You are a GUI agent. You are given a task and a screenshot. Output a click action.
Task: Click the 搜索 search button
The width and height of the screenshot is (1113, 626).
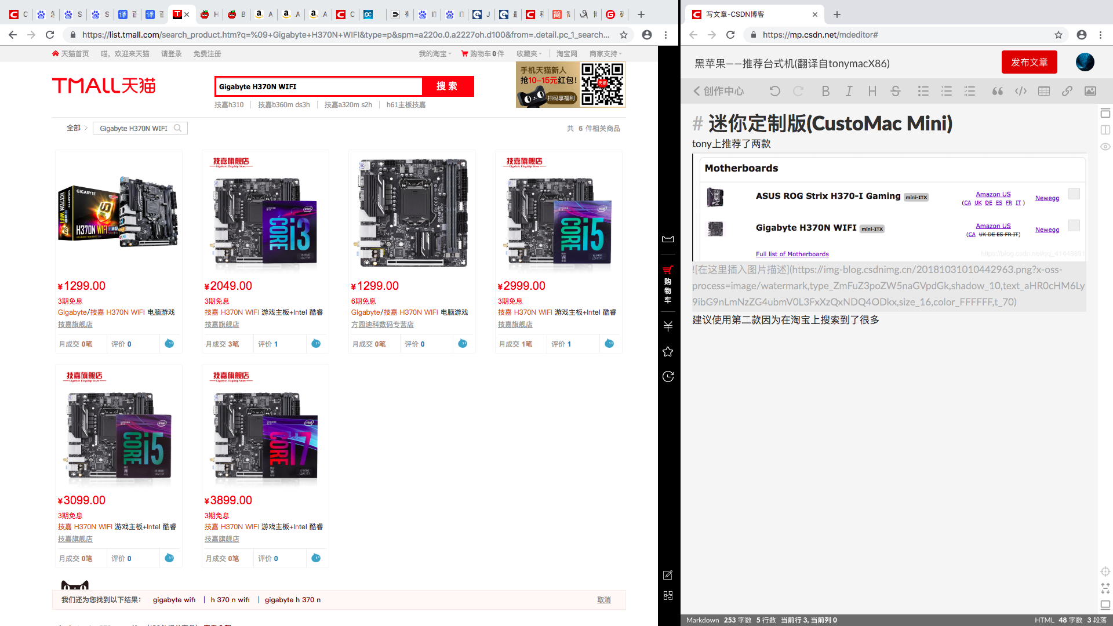(448, 86)
